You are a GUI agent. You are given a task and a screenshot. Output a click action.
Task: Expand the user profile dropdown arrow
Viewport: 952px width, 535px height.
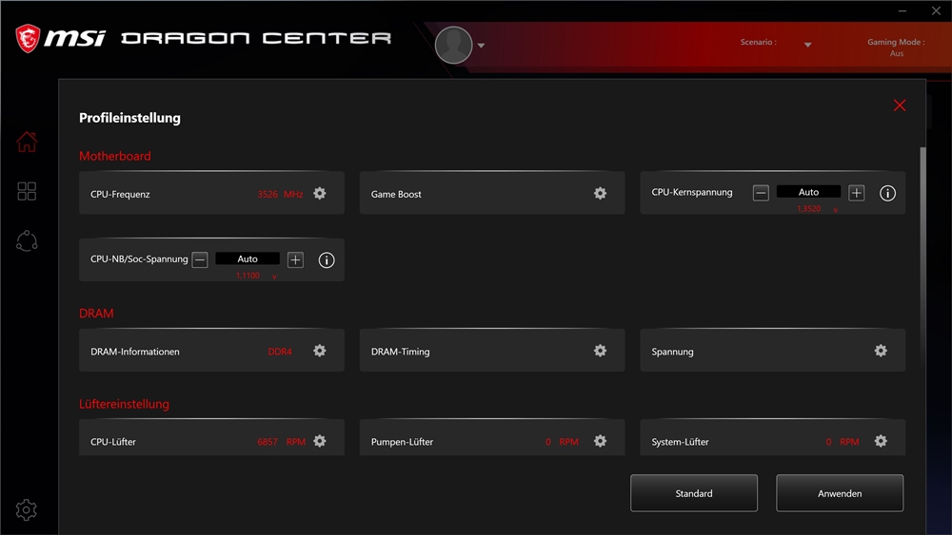(481, 46)
